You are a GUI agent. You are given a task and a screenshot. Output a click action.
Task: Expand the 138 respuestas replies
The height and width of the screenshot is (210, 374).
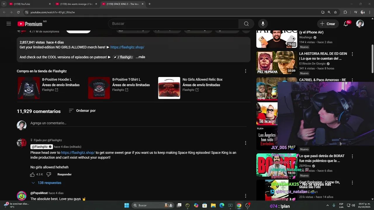pyautogui.click(x=46, y=183)
